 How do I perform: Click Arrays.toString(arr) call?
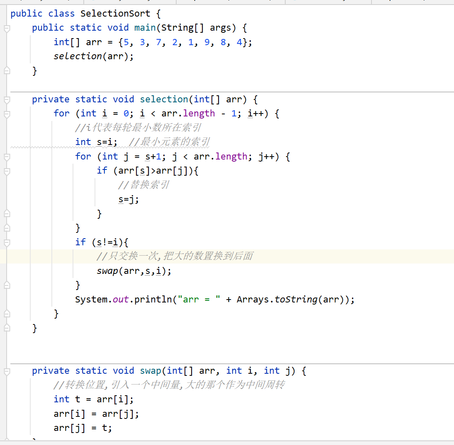pyautogui.click(x=290, y=300)
